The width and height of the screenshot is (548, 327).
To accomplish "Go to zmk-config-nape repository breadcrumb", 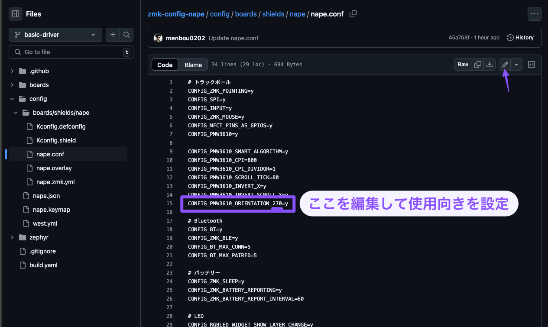I will pyautogui.click(x=176, y=14).
